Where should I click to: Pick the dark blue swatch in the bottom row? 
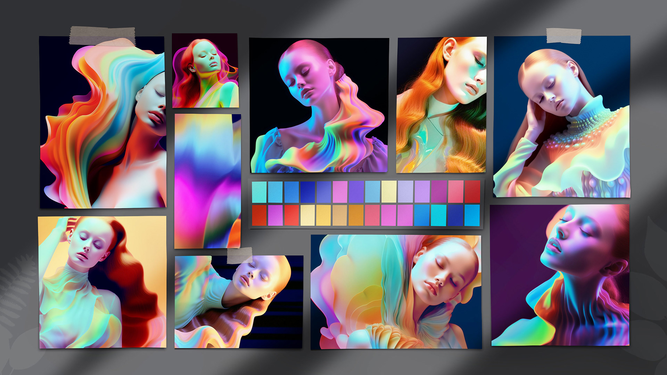coord(455,215)
